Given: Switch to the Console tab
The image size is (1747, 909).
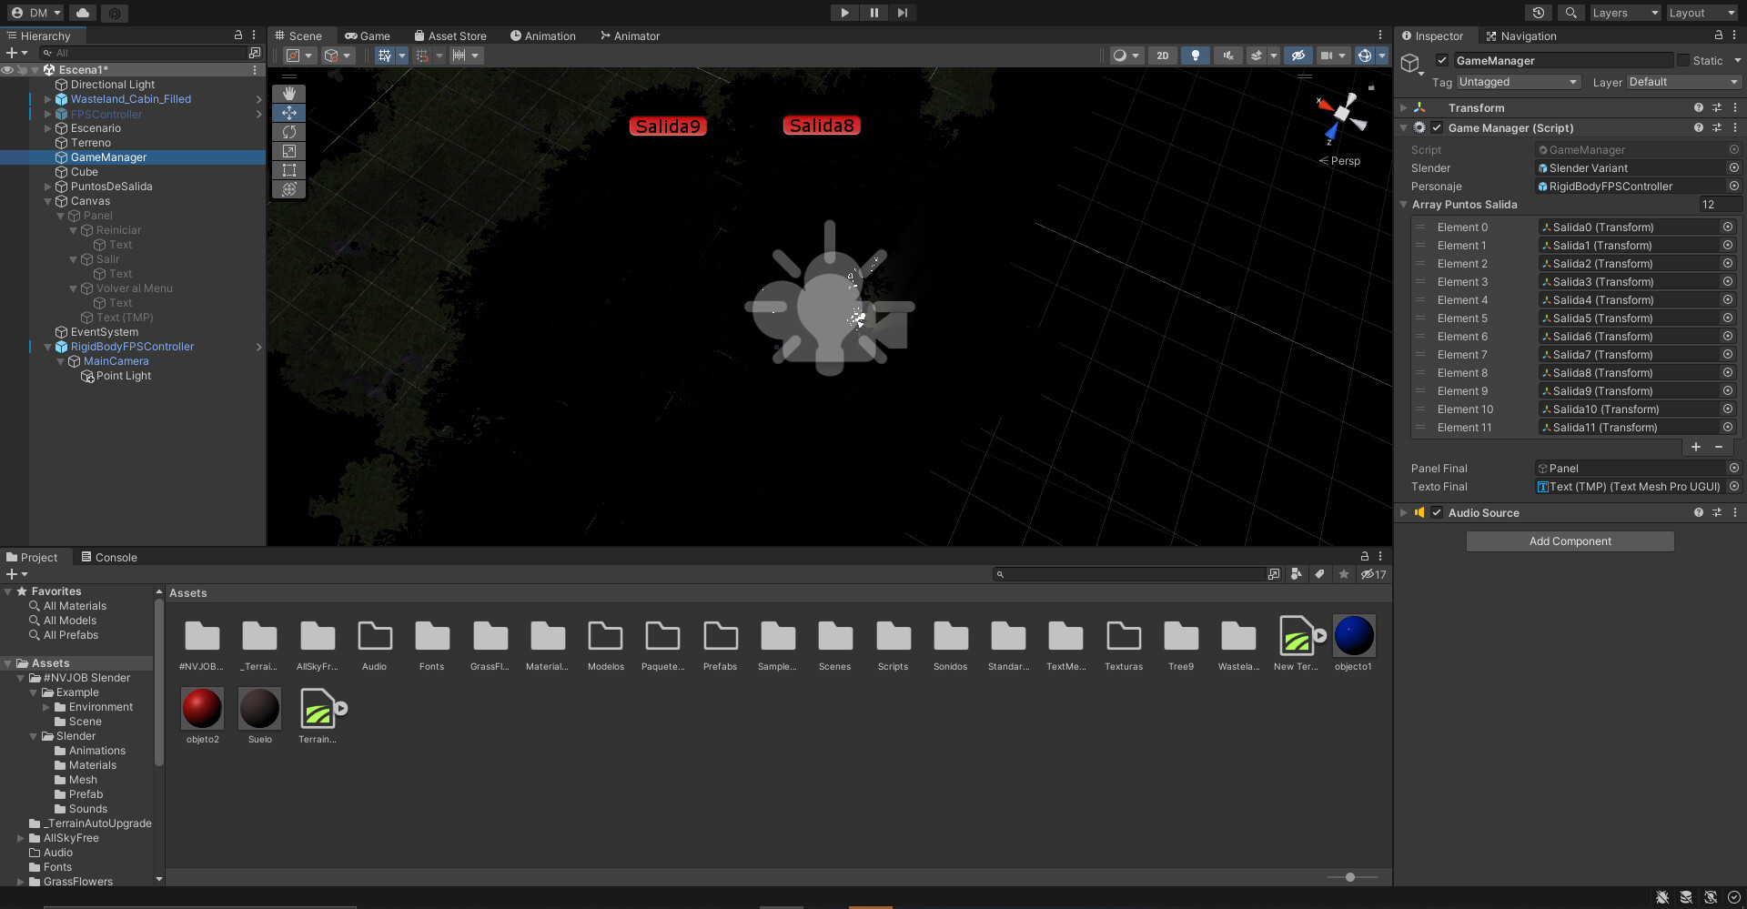Looking at the screenshot, I should pyautogui.click(x=109, y=558).
